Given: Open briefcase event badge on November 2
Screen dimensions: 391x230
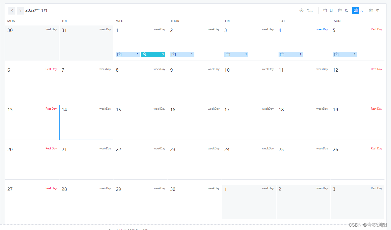Looking at the screenshot, I should (182, 54).
